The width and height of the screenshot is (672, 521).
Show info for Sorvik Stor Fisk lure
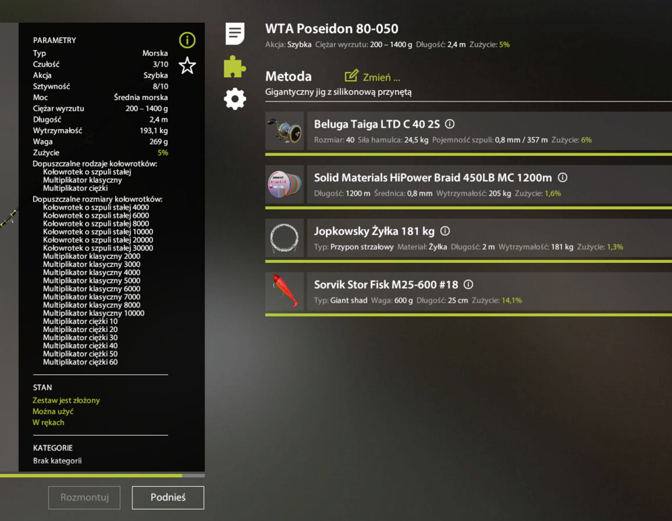pos(468,284)
